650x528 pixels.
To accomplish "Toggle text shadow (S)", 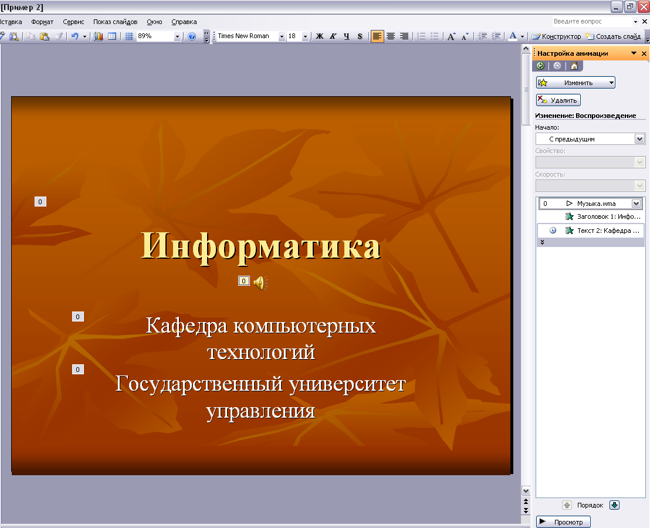I will coord(360,36).
